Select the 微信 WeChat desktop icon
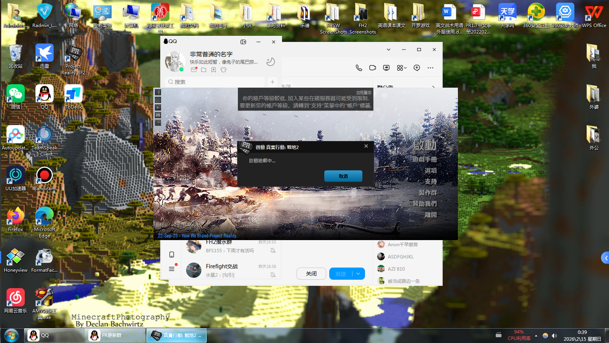This screenshot has height=343, width=609. pyautogui.click(x=15, y=97)
